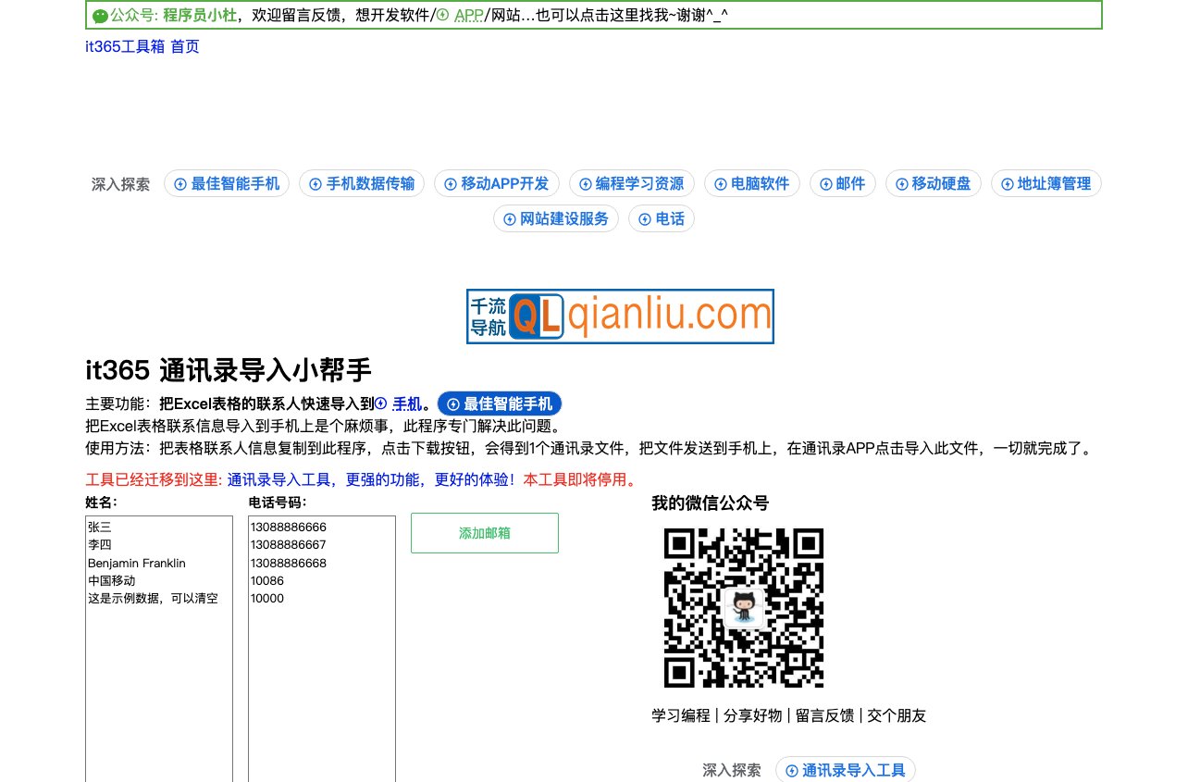This screenshot has height=782, width=1188.
Task: Select the 地址簿管理 tag
Action: tap(1046, 183)
